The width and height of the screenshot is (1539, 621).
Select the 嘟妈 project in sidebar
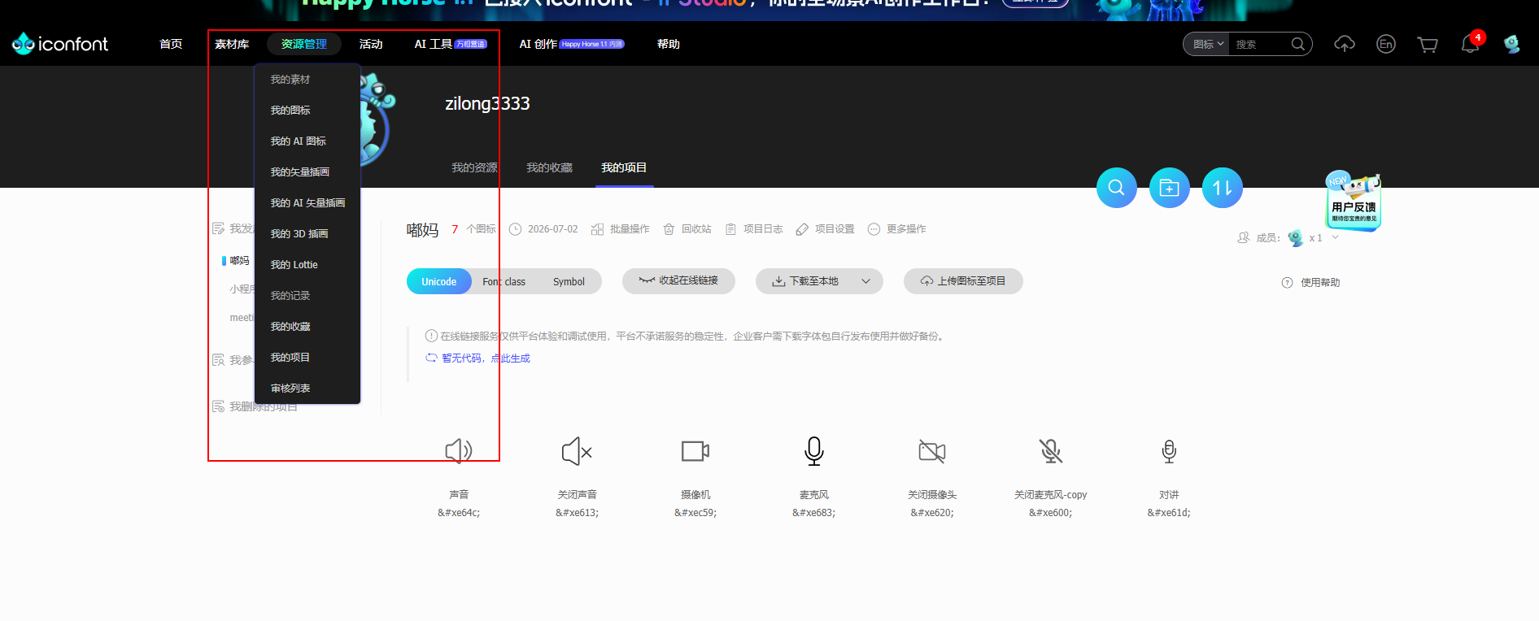click(239, 261)
